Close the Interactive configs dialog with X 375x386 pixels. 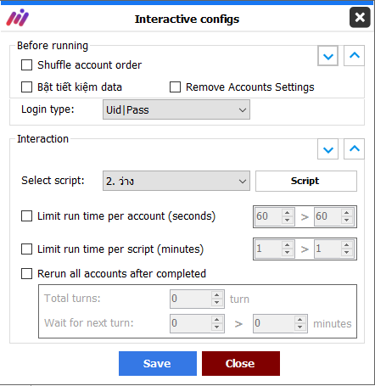(x=360, y=18)
